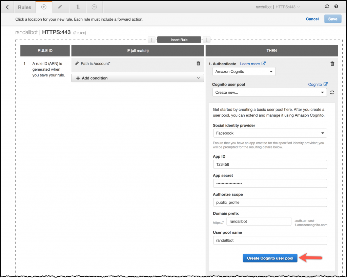Viewport: 347px width, 278px height.
Task: Open the randallbot HTTPS:443 listener dropdown
Action: (278, 7)
